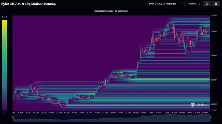Click the 37407 bottom price label
Viewport: 222px width, 124px height.
tap(214, 110)
